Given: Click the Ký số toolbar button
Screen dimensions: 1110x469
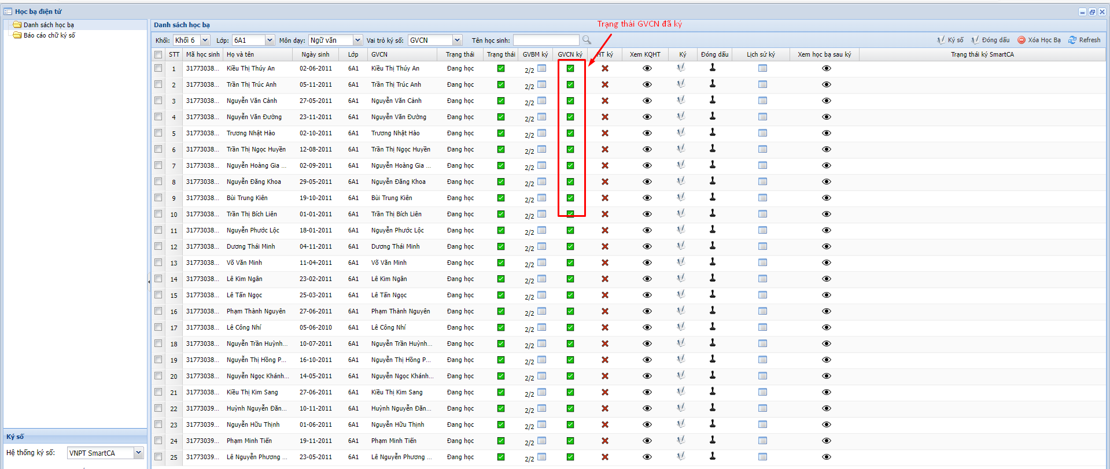Looking at the screenshot, I should (x=950, y=40).
